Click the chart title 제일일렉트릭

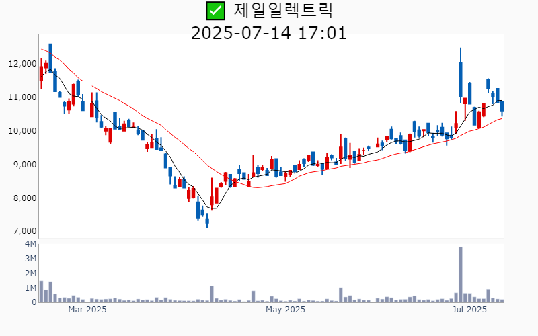[x=283, y=10]
